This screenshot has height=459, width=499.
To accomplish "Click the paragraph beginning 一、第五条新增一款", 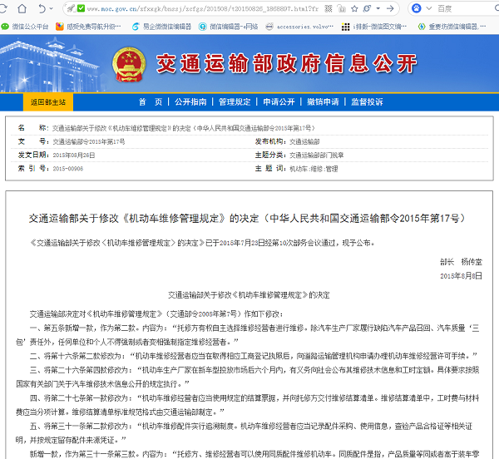I will 248,335.
